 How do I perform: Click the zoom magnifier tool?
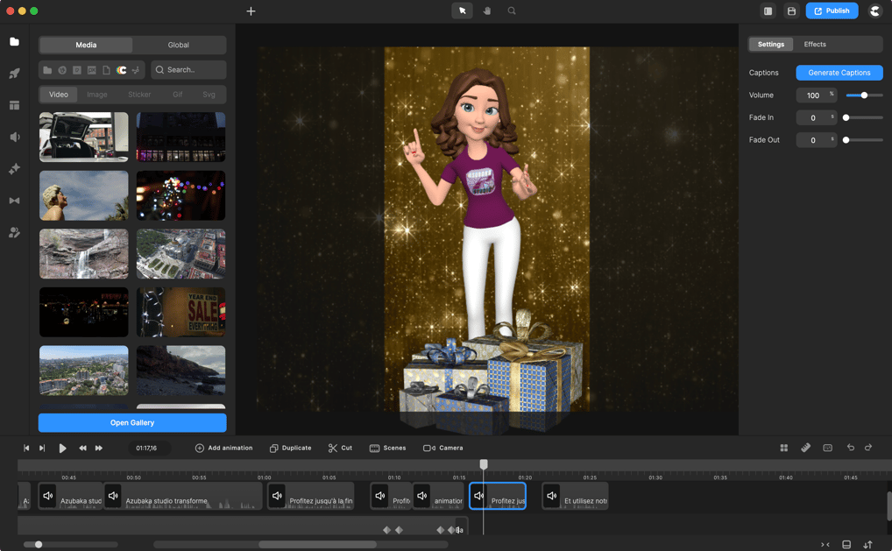click(x=512, y=11)
